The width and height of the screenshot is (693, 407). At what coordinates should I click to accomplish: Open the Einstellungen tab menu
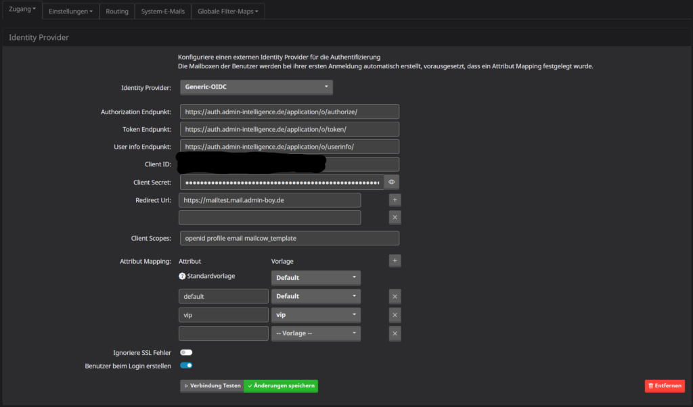pyautogui.click(x=70, y=11)
